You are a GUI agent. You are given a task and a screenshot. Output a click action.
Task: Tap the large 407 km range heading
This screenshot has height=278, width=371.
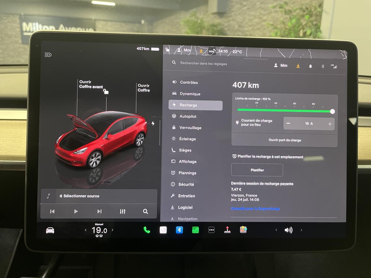click(245, 85)
